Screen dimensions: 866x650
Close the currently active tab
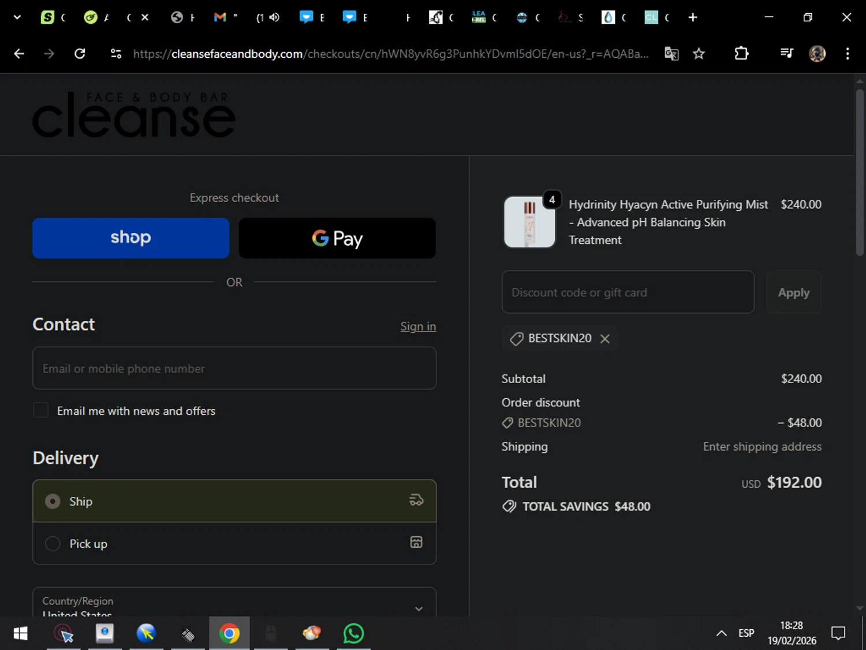coord(145,17)
